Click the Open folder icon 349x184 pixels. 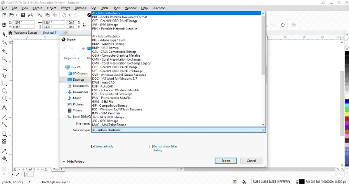click(x=12, y=15)
